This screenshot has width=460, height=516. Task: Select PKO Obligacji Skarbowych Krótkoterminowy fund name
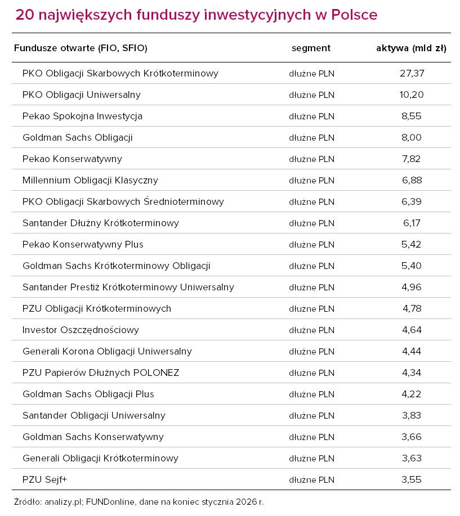[120, 73]
